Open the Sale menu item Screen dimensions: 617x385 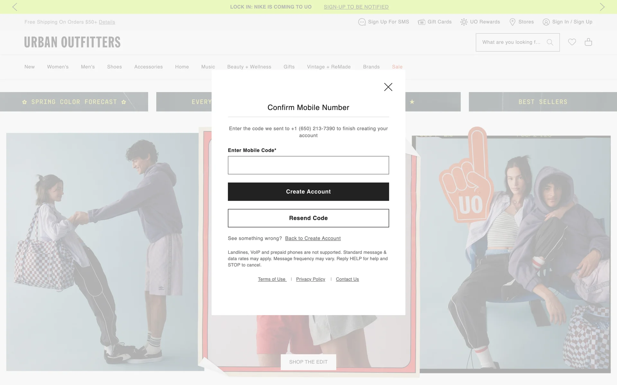tap(397, 67)
